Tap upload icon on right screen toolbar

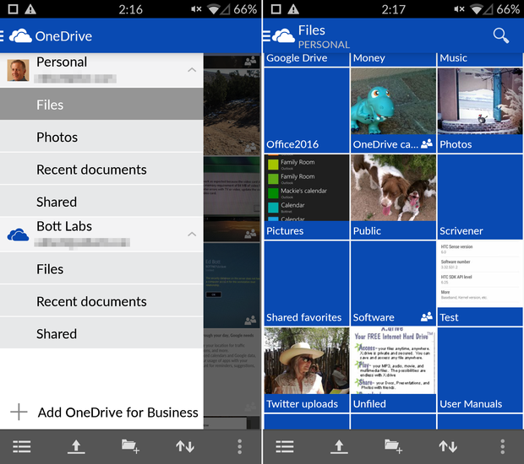pyautogui.click(x=339, y=446)
